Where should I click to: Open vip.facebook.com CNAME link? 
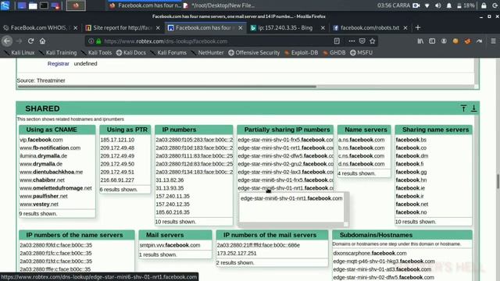41,140
